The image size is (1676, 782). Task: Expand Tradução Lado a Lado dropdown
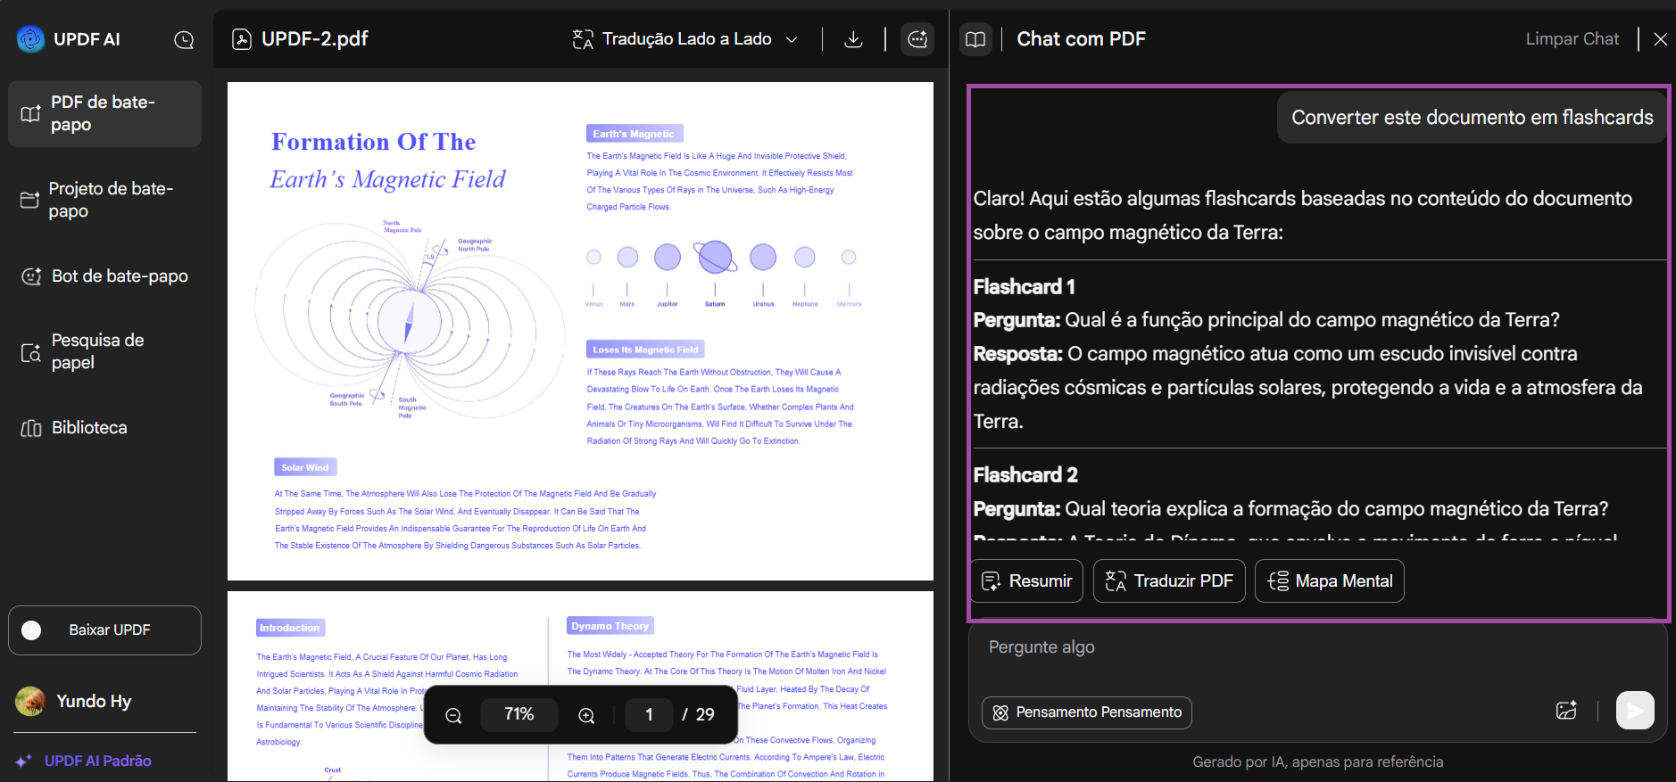point(792,39)
